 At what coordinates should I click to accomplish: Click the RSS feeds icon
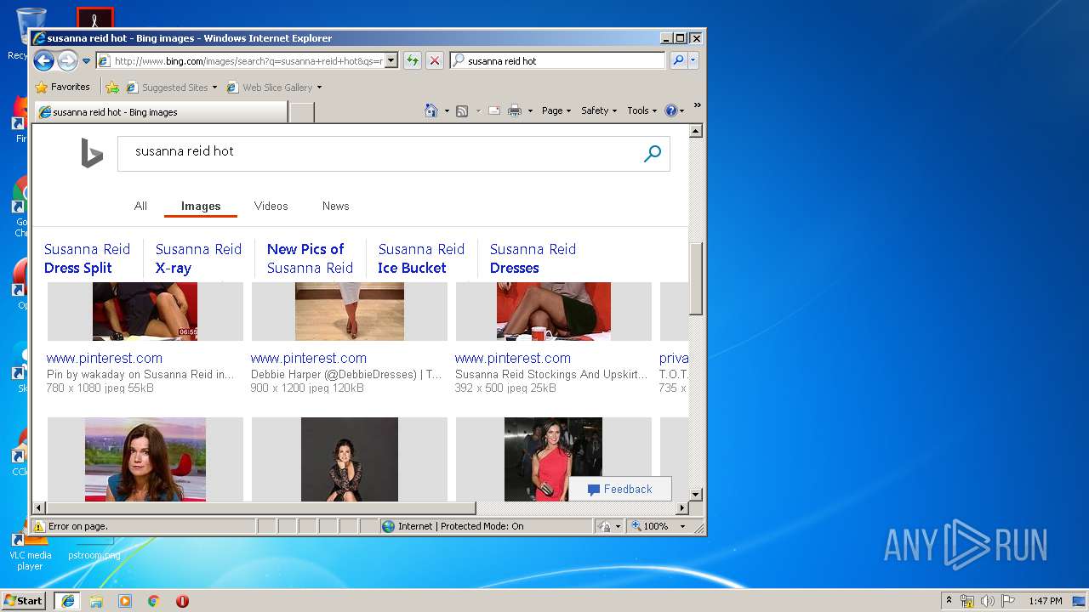coord(462,110)
